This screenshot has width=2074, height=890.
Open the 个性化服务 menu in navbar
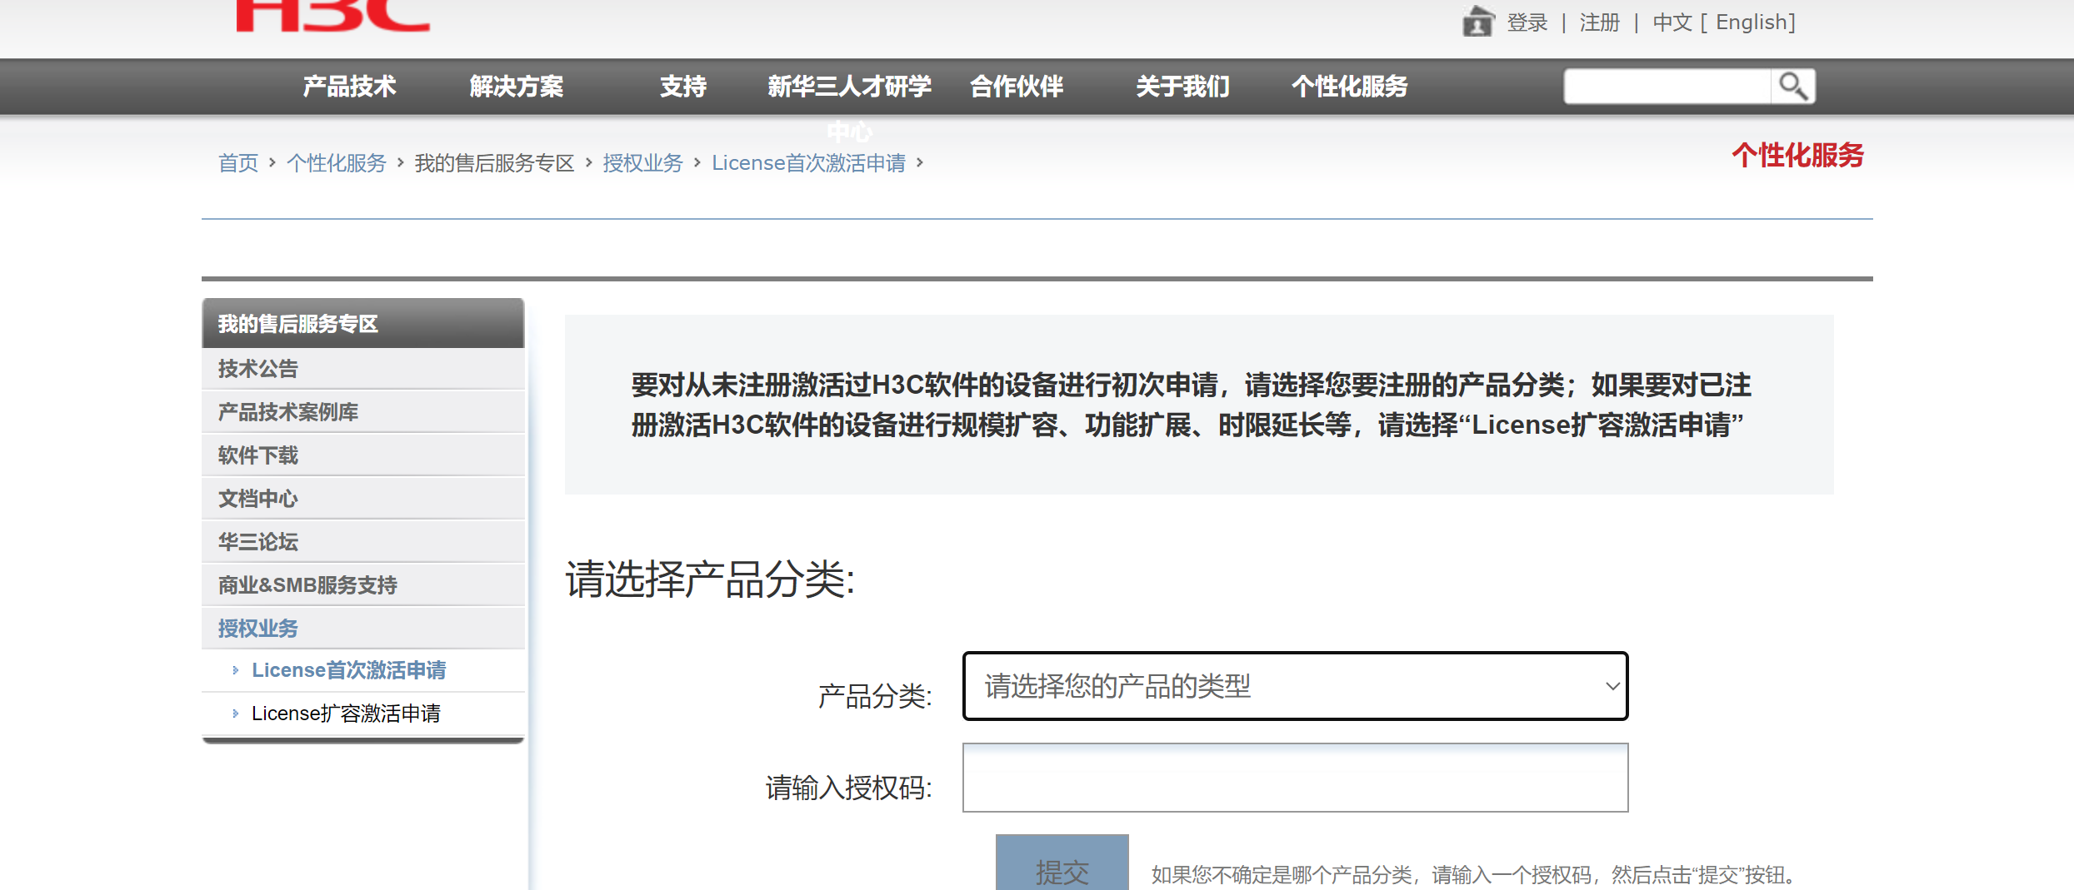pyautogui.click(x=1349, y=86)
